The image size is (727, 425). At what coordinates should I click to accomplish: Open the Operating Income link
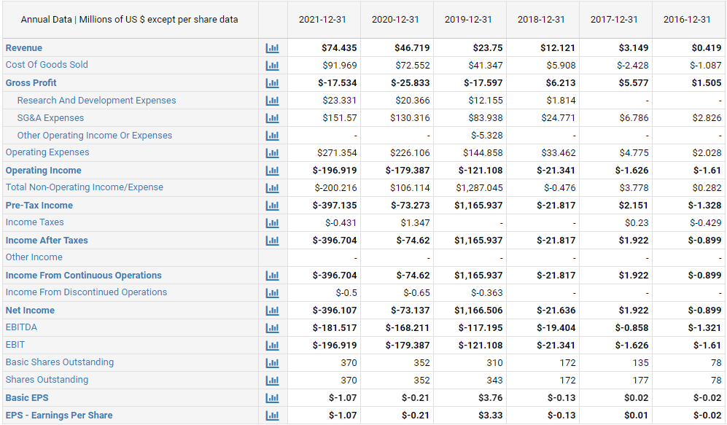click(x=44, y=171)
